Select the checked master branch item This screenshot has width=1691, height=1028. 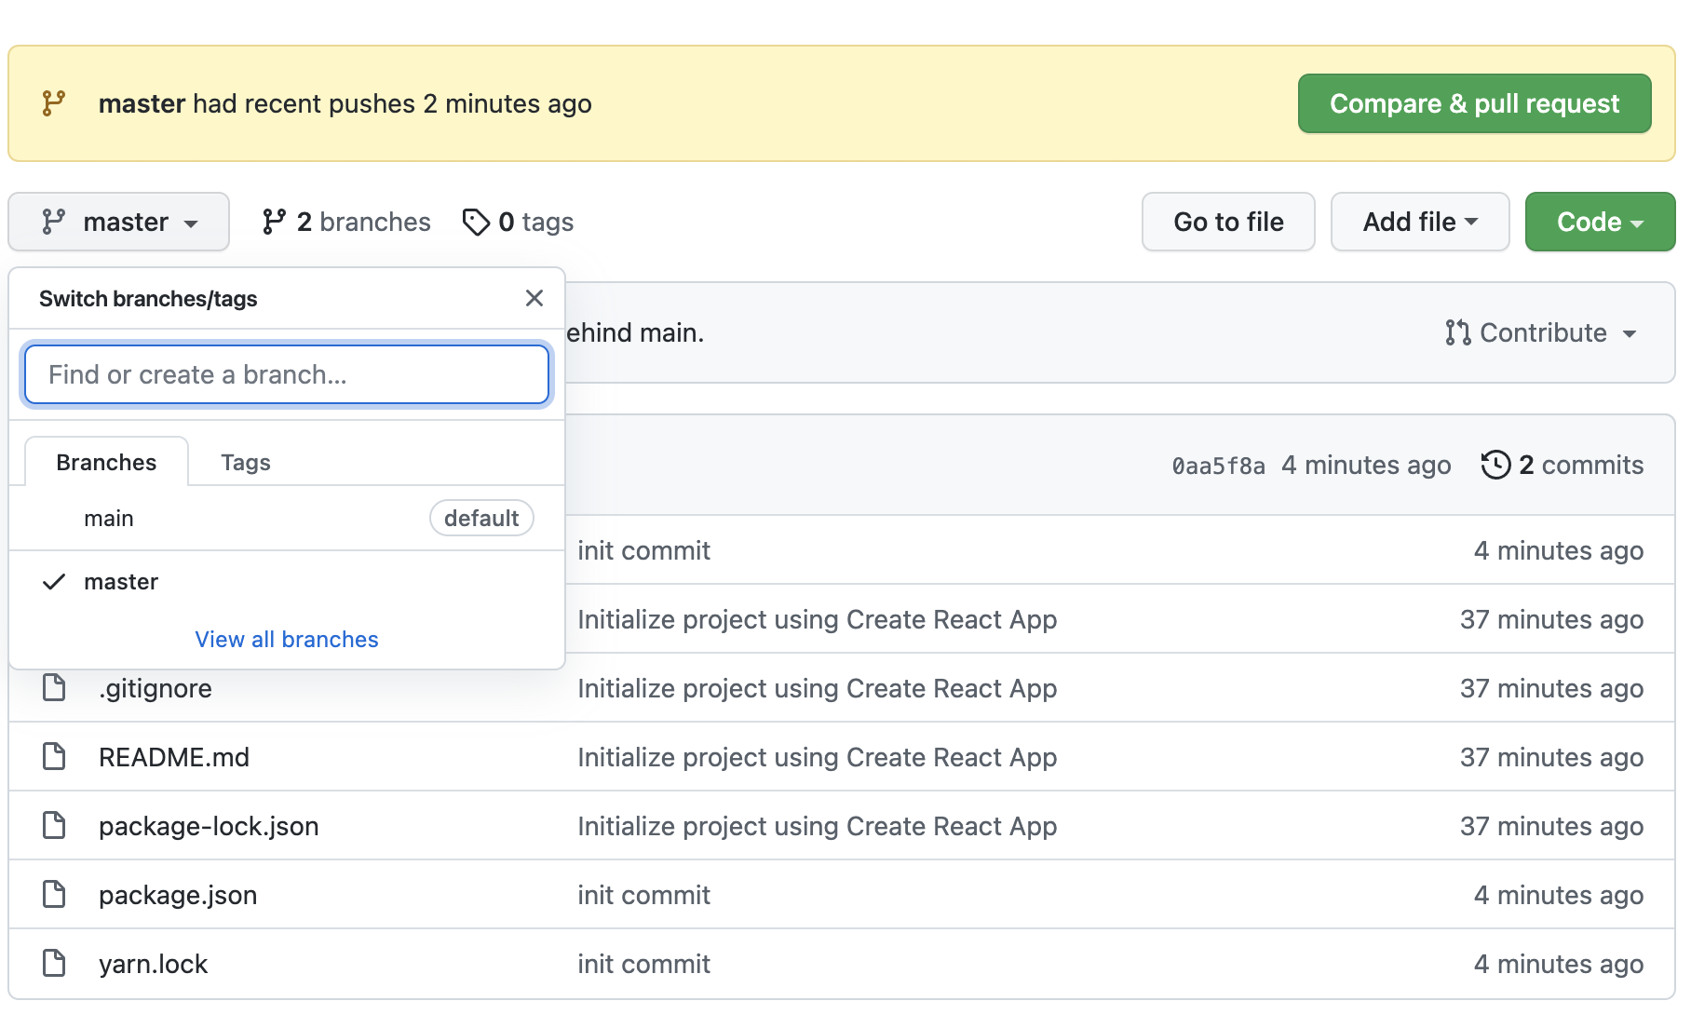pyautogui.click(x=121, y=582)
